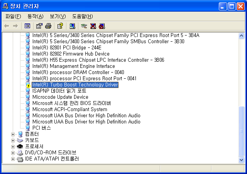Click the Uninstall device red X icon
This screenshot has width=247, height=174.
click(x=93, y=26)
